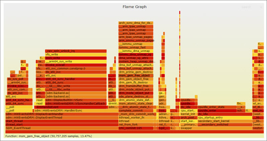Viewport: 267px width, 141px height.
Task: Click the iommu_dma_unmap_sg frame
Action: pyautogui.click(x=136, y=54)
